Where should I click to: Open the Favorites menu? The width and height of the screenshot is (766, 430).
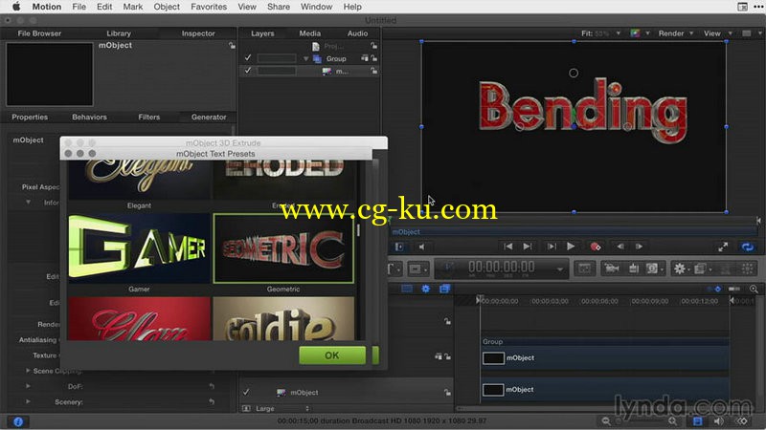pos(209,7)
